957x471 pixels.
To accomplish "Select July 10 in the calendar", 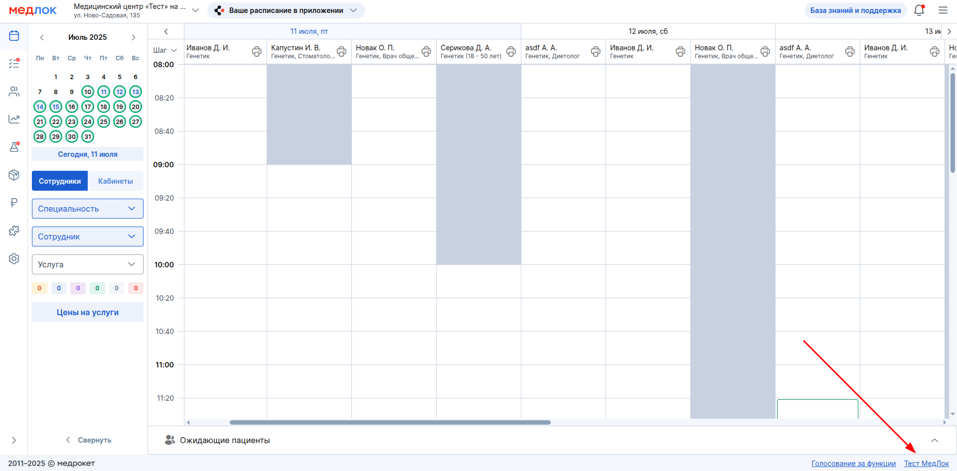I will pos(88,92).
